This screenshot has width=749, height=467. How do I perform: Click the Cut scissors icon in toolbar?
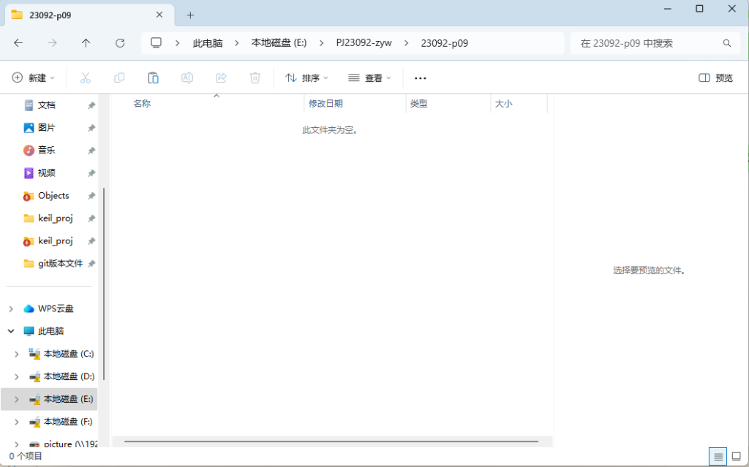click(x=85, y=77)
